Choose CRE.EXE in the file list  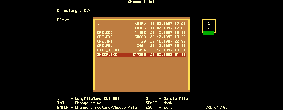(x=141, y=37)
